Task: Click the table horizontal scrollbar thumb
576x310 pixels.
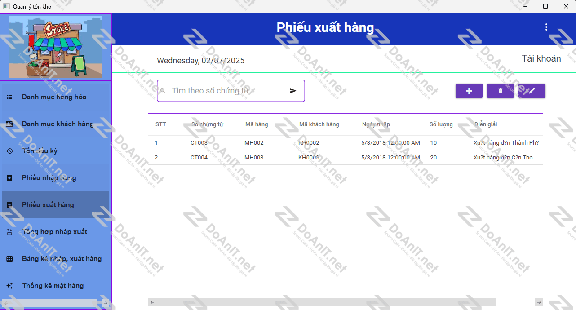Action: coord(326,302)
